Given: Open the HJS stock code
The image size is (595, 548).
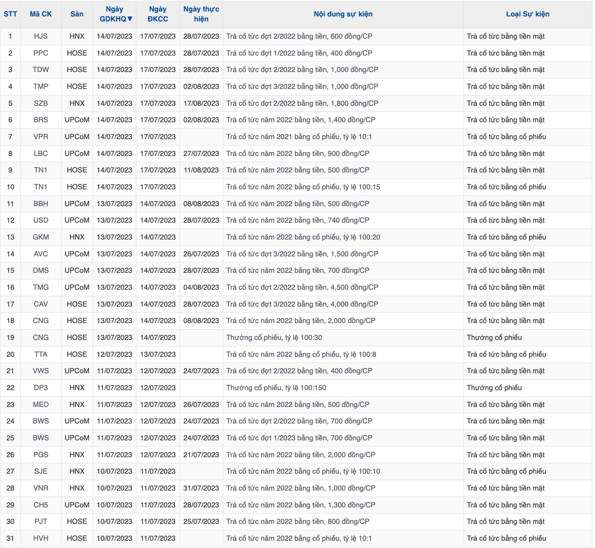Looking at the screenshot, I should [x=41, y=36].
